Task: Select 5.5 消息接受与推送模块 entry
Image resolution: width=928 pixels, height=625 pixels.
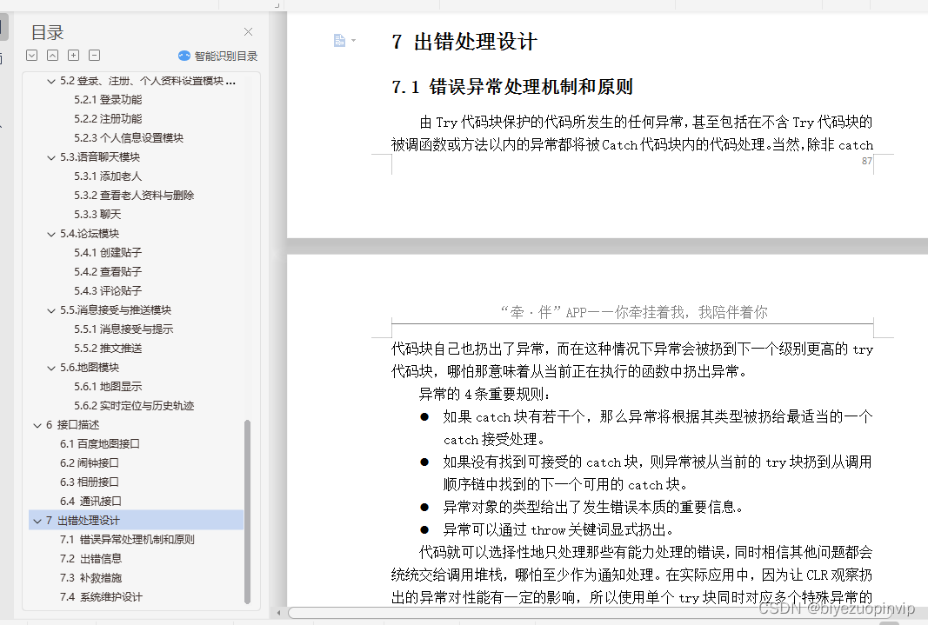Action: 116,309
